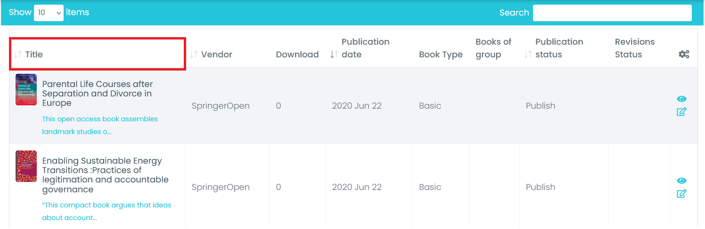View the Parental Life Courses book via eye icon
The image size is (705, 229).
tap(681, 99)
